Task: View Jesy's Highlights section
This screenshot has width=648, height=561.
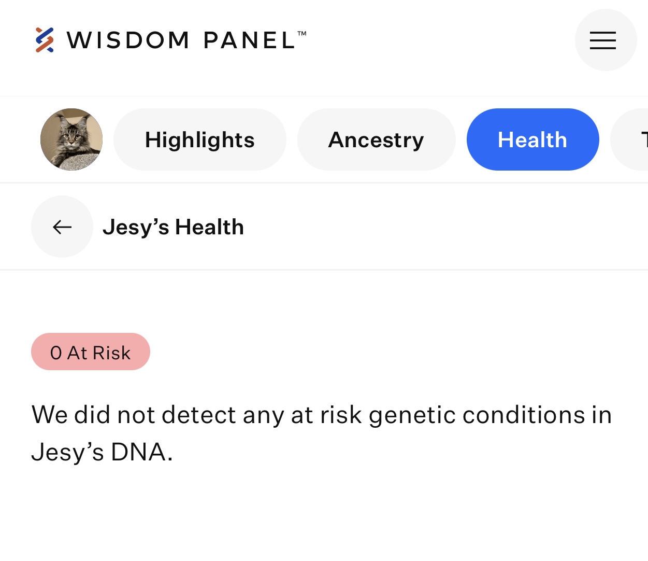Action: pos(200,139)
